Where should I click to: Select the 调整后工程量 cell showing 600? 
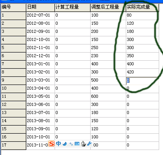108,97
